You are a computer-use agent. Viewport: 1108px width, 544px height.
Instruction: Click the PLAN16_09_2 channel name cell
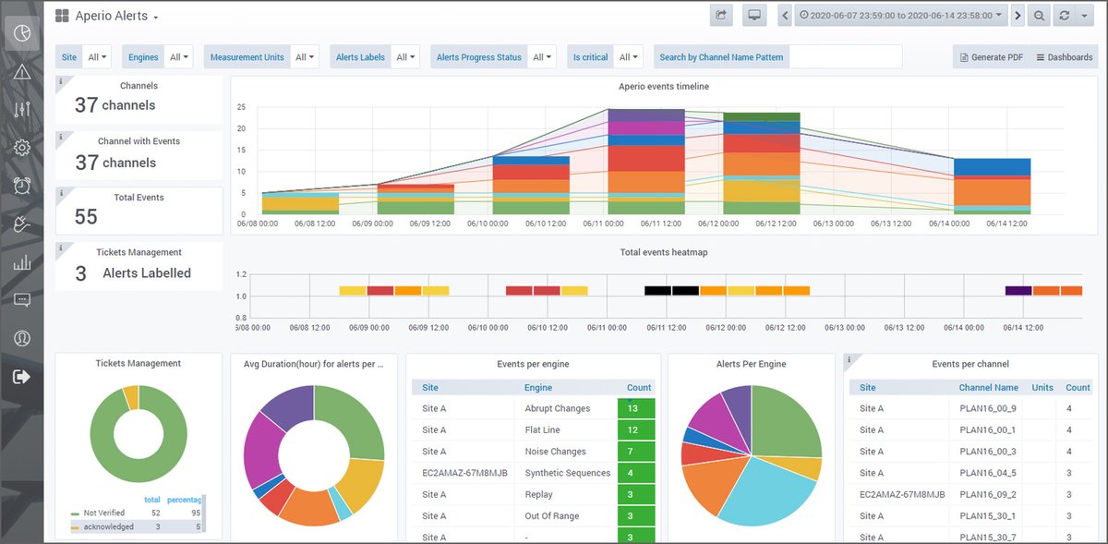(989, 494)
